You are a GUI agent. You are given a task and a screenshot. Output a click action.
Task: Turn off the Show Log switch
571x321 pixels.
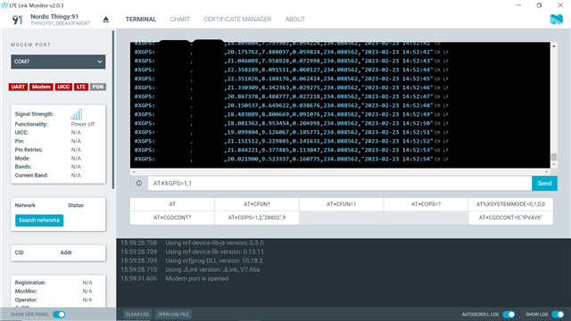558,315
